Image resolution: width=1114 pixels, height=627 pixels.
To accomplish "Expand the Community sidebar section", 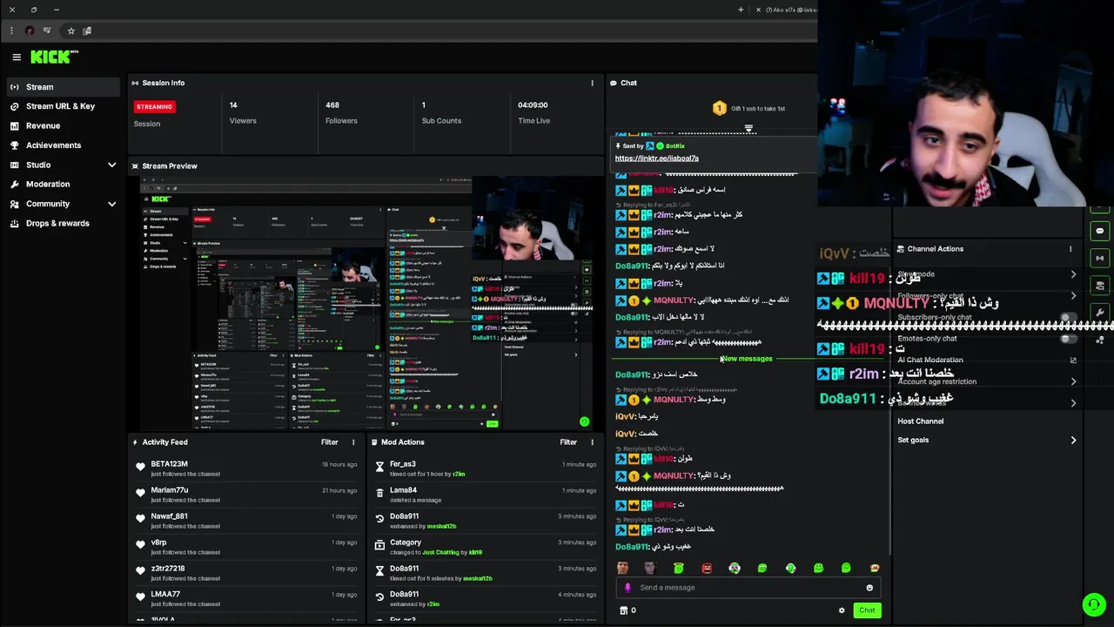I will point(111,204).
